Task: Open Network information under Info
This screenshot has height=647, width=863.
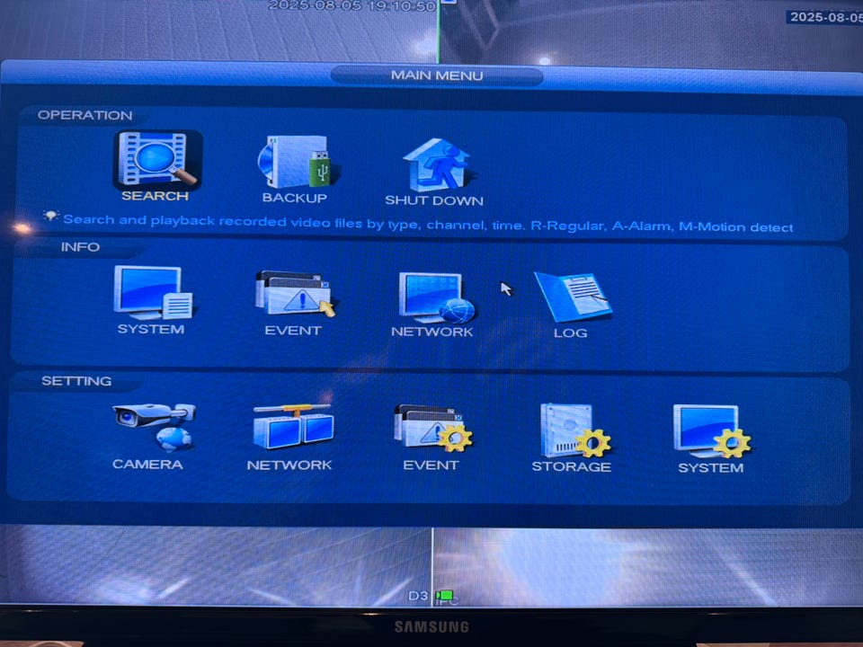Action: 436,297
